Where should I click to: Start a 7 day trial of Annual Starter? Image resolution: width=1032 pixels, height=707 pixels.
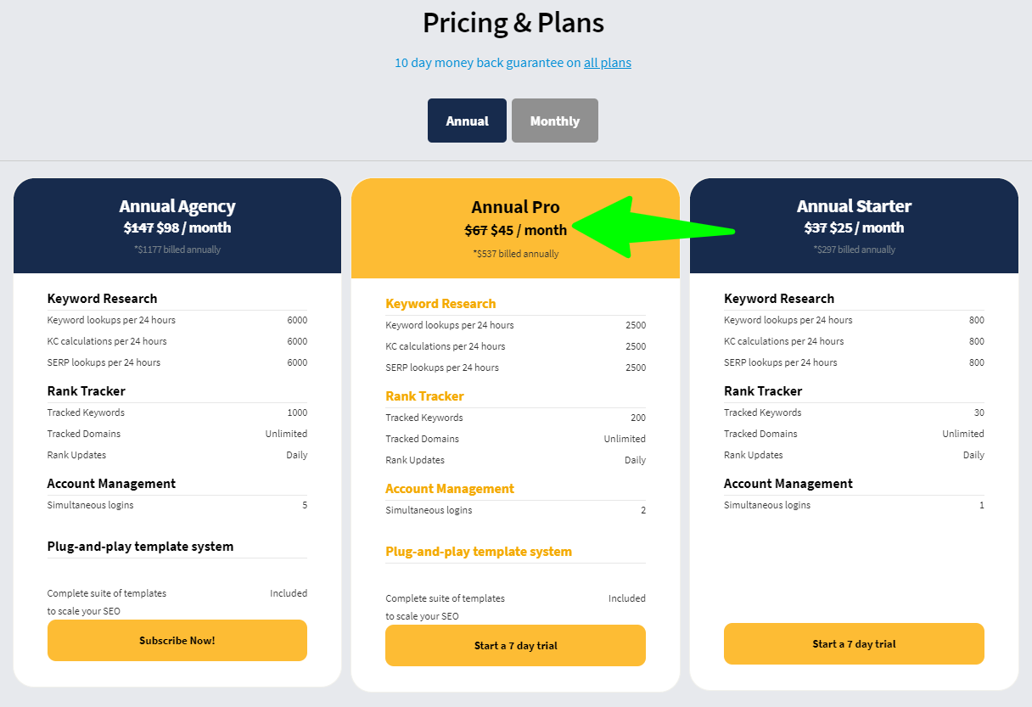pyautogui.click(x=854, y=643)
